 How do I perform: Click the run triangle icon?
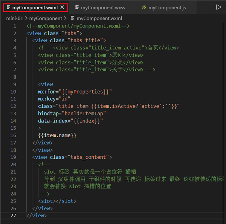click(x=218, y=7)
